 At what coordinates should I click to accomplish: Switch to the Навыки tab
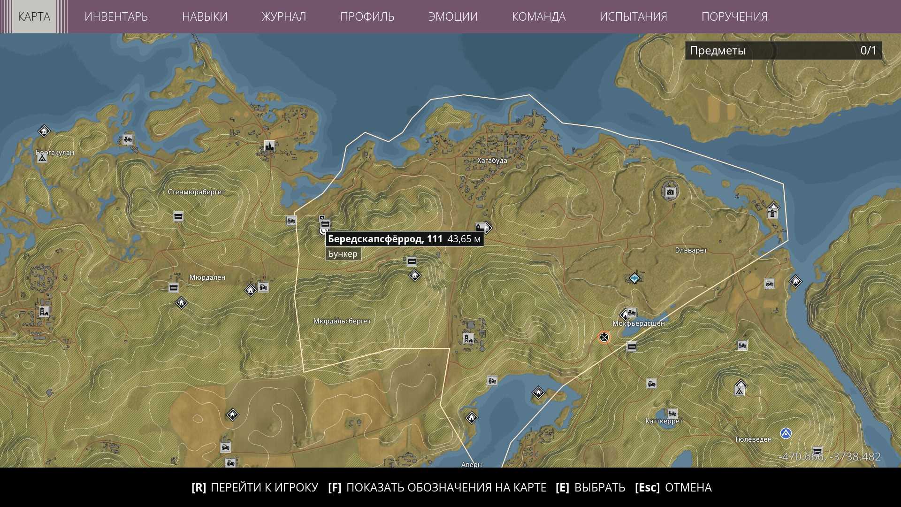click(205, 16)
